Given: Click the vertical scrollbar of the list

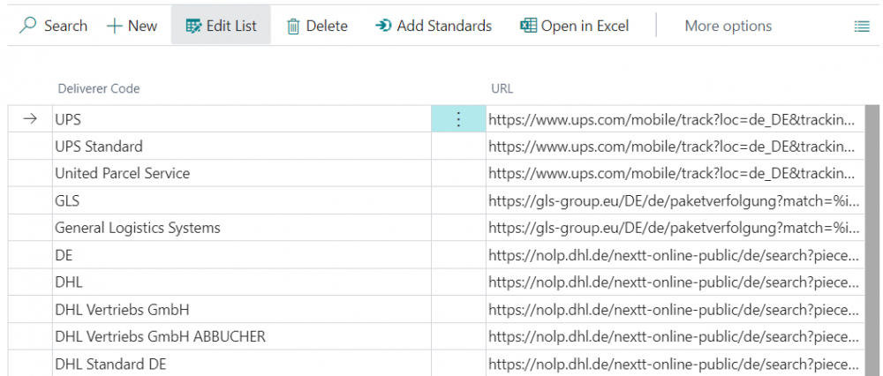Looking at the screenshot, I should point(872,240).
